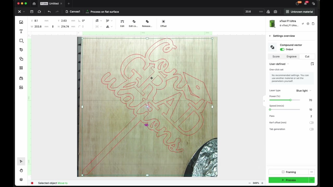This screenshot has width=333, height=187.
Task: Click Process on flat surface mode
Action: (102, 12)
